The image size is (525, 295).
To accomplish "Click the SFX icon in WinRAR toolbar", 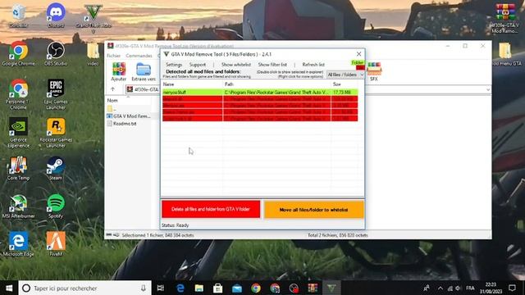I will point(374,71).
